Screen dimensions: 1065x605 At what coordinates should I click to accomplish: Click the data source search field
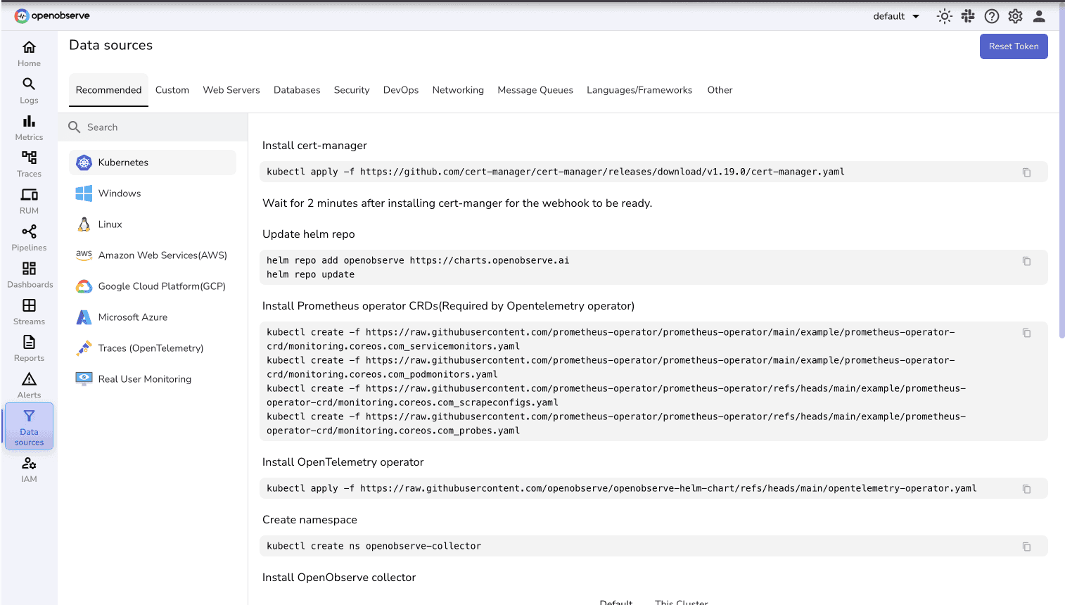pos(152,127)
